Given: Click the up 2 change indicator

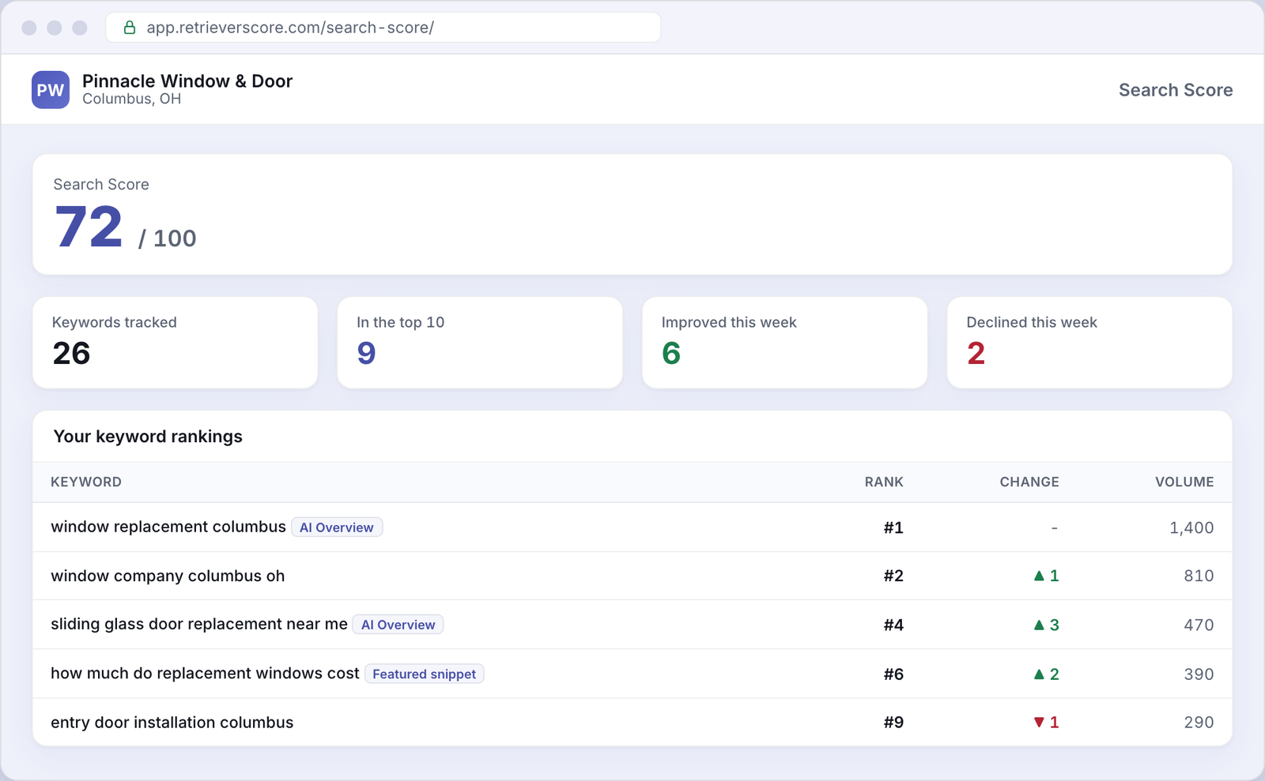Looking at the screenshot, I should pyautogui.click(x=1046, y=674).
